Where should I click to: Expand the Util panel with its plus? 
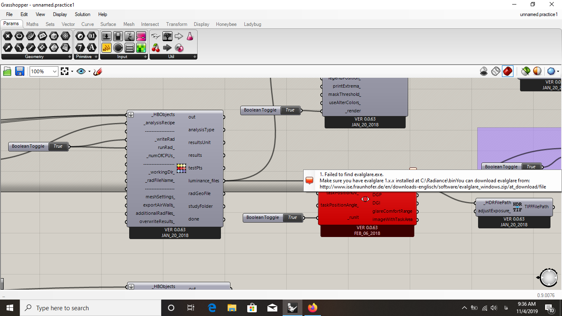[195, 57]
